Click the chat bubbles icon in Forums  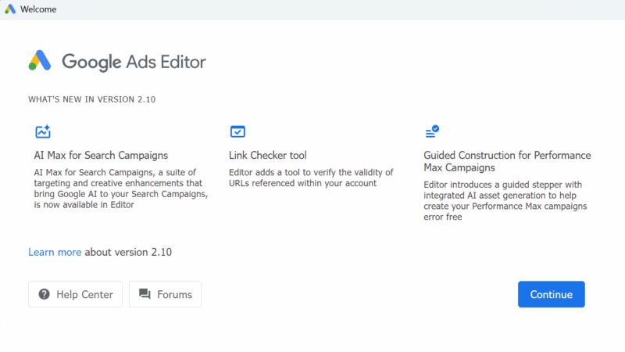coord(145,294)
